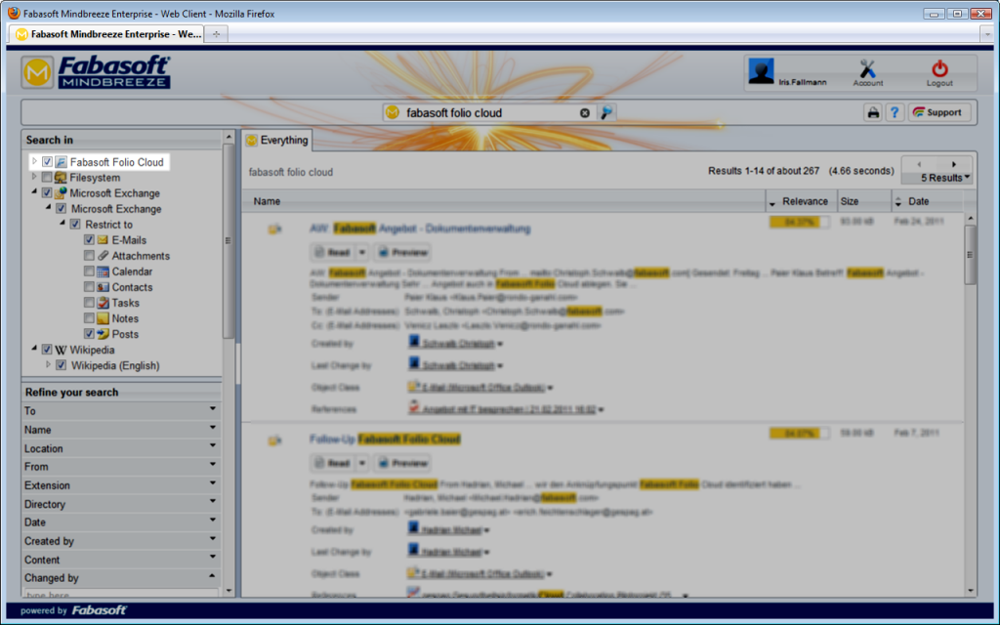1000x625 pixels.
Task: Click Preview under the Follow-Up result
Action: 401,463
